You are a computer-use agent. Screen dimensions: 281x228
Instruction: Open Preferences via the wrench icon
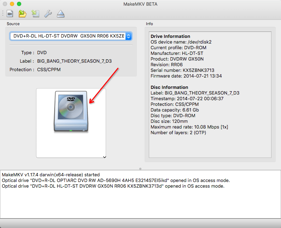pyautogui.click(x=48, y=14)
